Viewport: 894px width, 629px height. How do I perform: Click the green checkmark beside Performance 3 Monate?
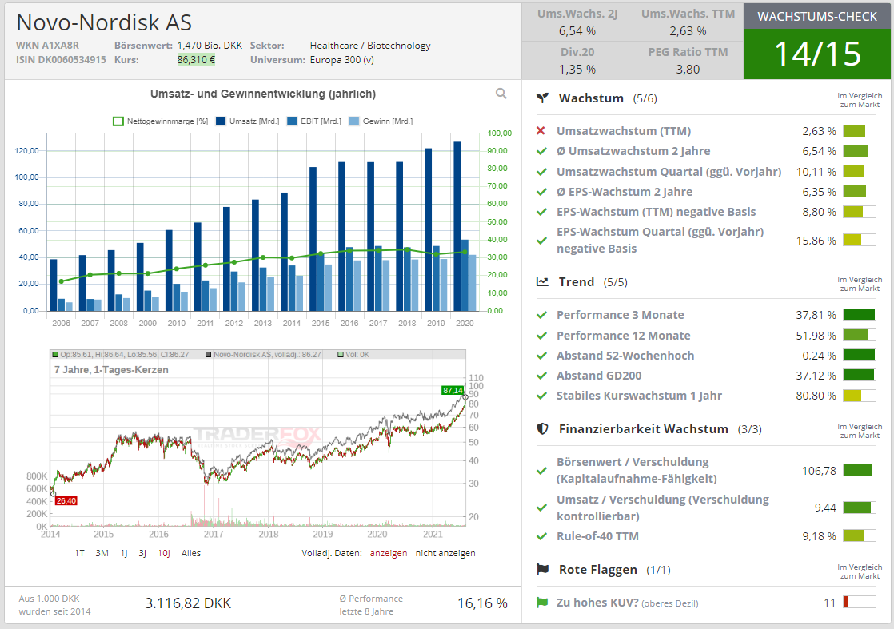[x=541, y=315]
